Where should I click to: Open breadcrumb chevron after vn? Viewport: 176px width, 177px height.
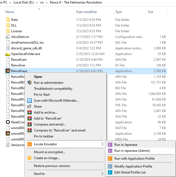coord(47,2)
